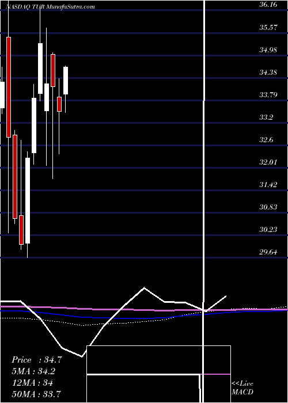288x403 pixels.
Task: Click the 30.83 price axis label
Action: click(x=268, y=207)
